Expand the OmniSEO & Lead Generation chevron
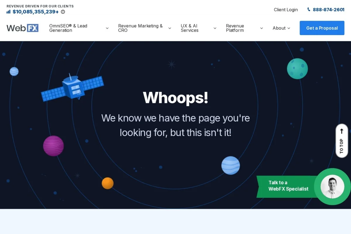 pos(107,28)
